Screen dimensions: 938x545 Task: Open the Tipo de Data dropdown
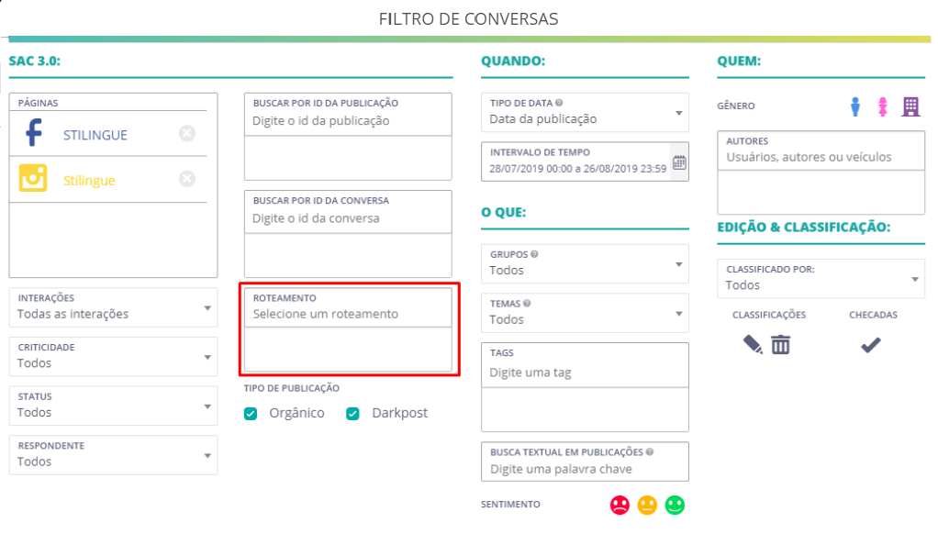click(x=585, y=113)
